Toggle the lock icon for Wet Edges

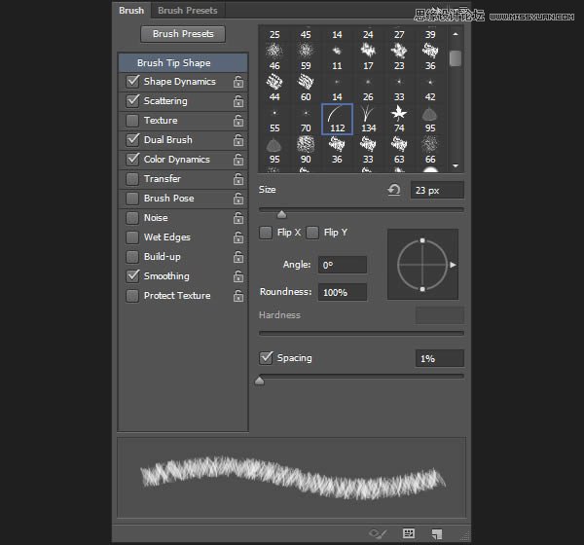point(238,236)
